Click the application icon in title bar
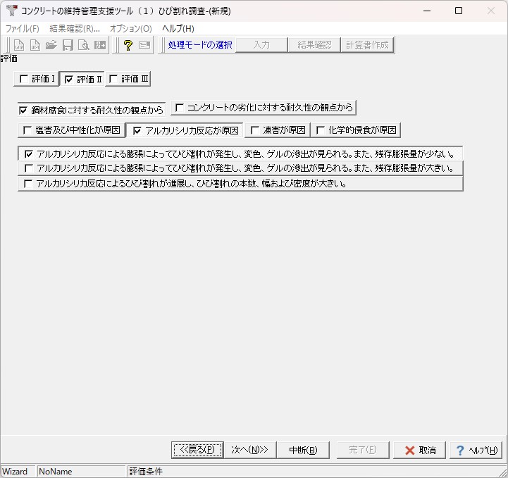This screenshot has height=478, width=508. point(12,11)
